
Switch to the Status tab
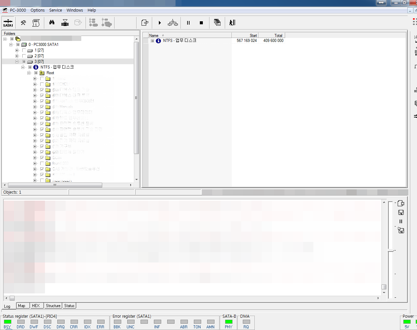click(x=69, y=306)
